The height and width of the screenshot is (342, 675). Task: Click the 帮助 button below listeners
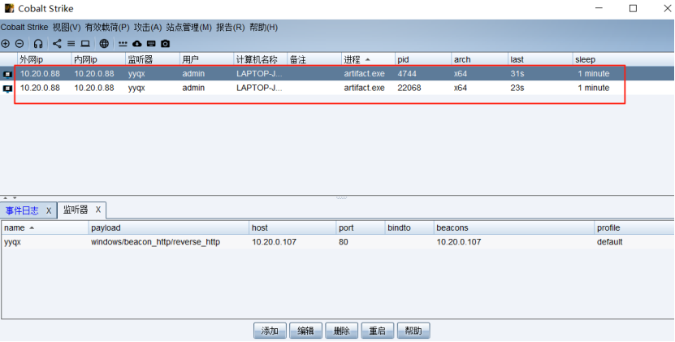(x=413, y=331)
